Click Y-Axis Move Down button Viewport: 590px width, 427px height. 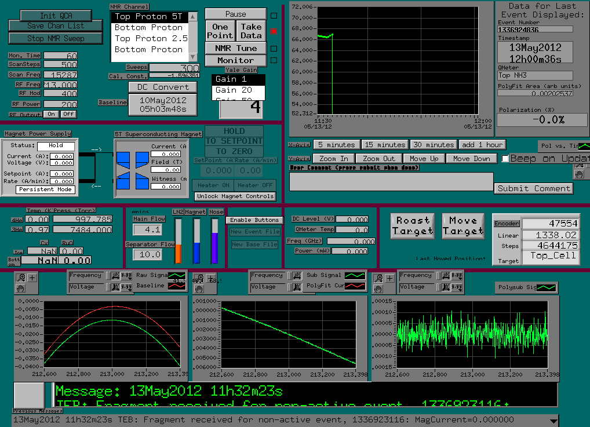pos(471,159)
